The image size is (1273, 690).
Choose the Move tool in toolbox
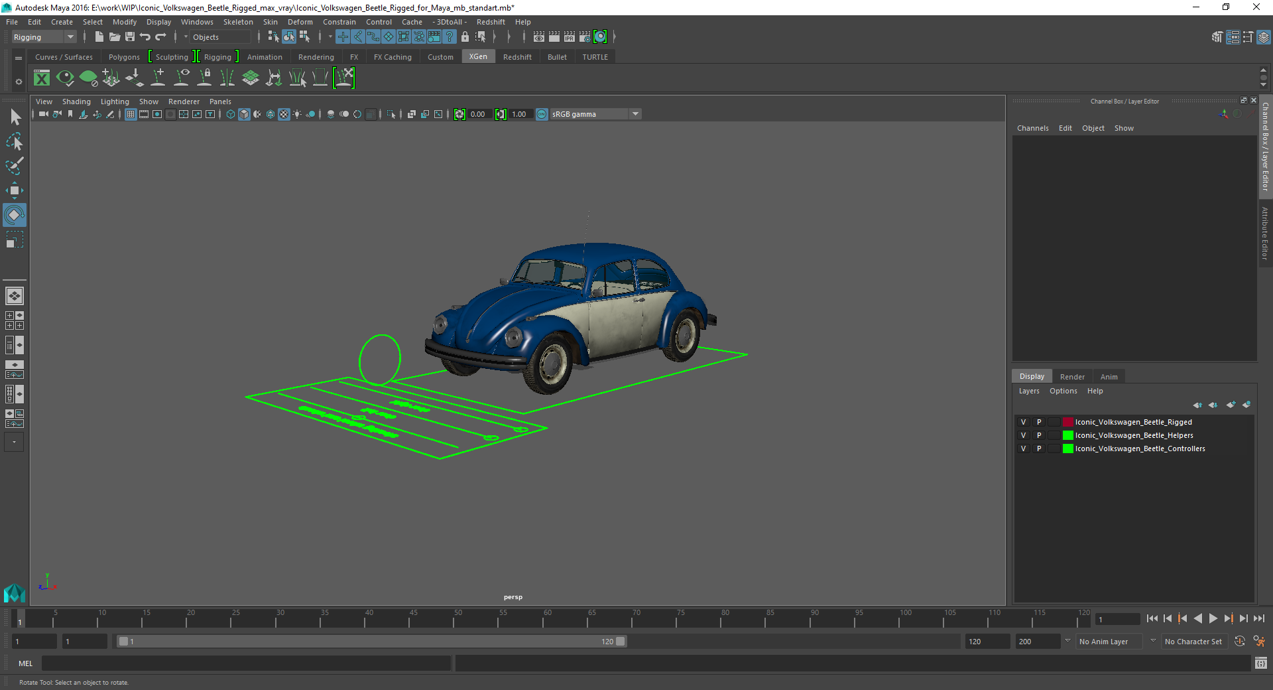pyautogui.click(x=15, y=190)
